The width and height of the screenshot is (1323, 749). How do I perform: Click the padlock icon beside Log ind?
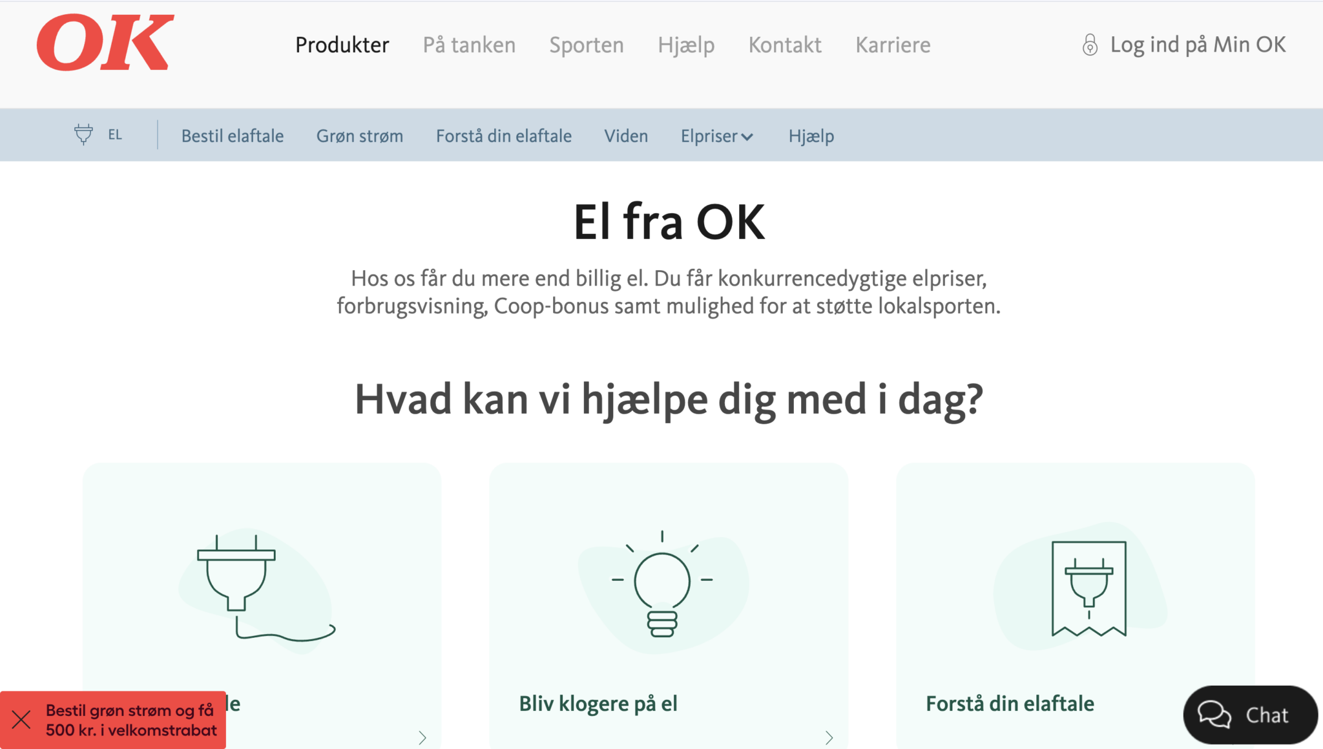coord(1090,45)
